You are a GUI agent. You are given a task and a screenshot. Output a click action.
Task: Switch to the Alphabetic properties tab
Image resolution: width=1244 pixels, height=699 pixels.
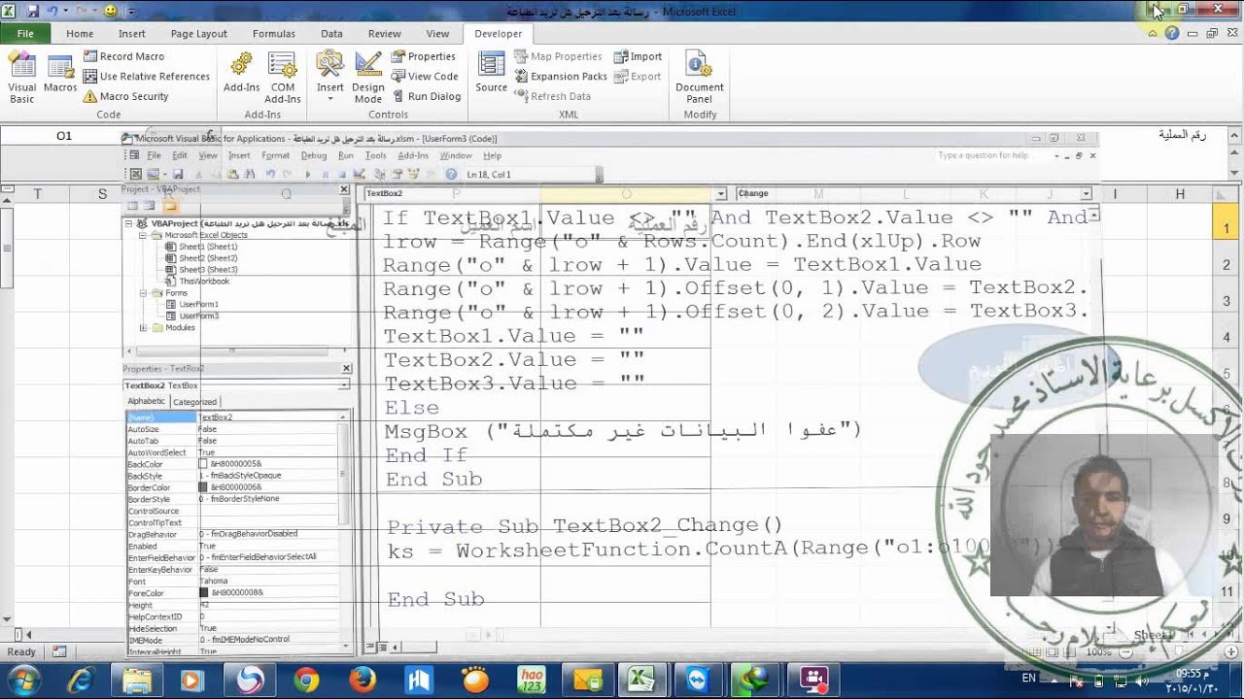point(147,401)
